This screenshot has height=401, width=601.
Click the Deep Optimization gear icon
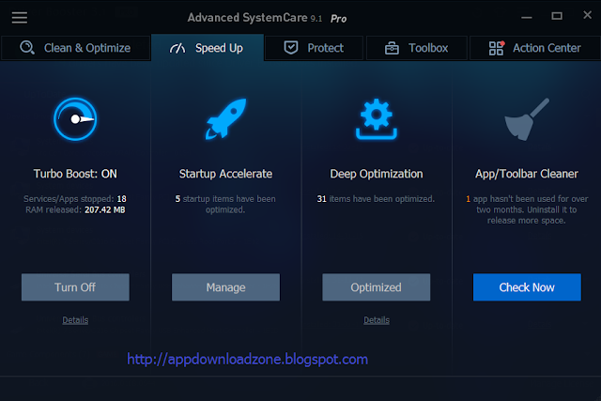pyautogui.click(x=377, y=119)
